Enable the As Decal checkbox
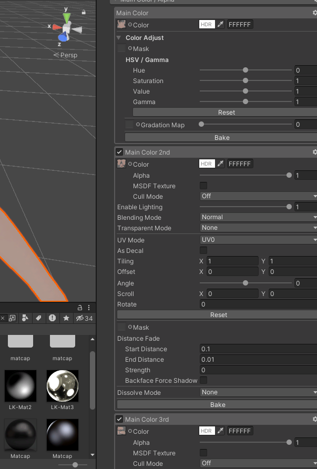This screenshot has height=469, width=317. [203, 250]
